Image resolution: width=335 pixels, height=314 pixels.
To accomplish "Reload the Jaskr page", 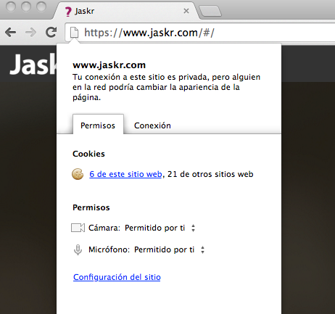I will (x=51, y=32).
